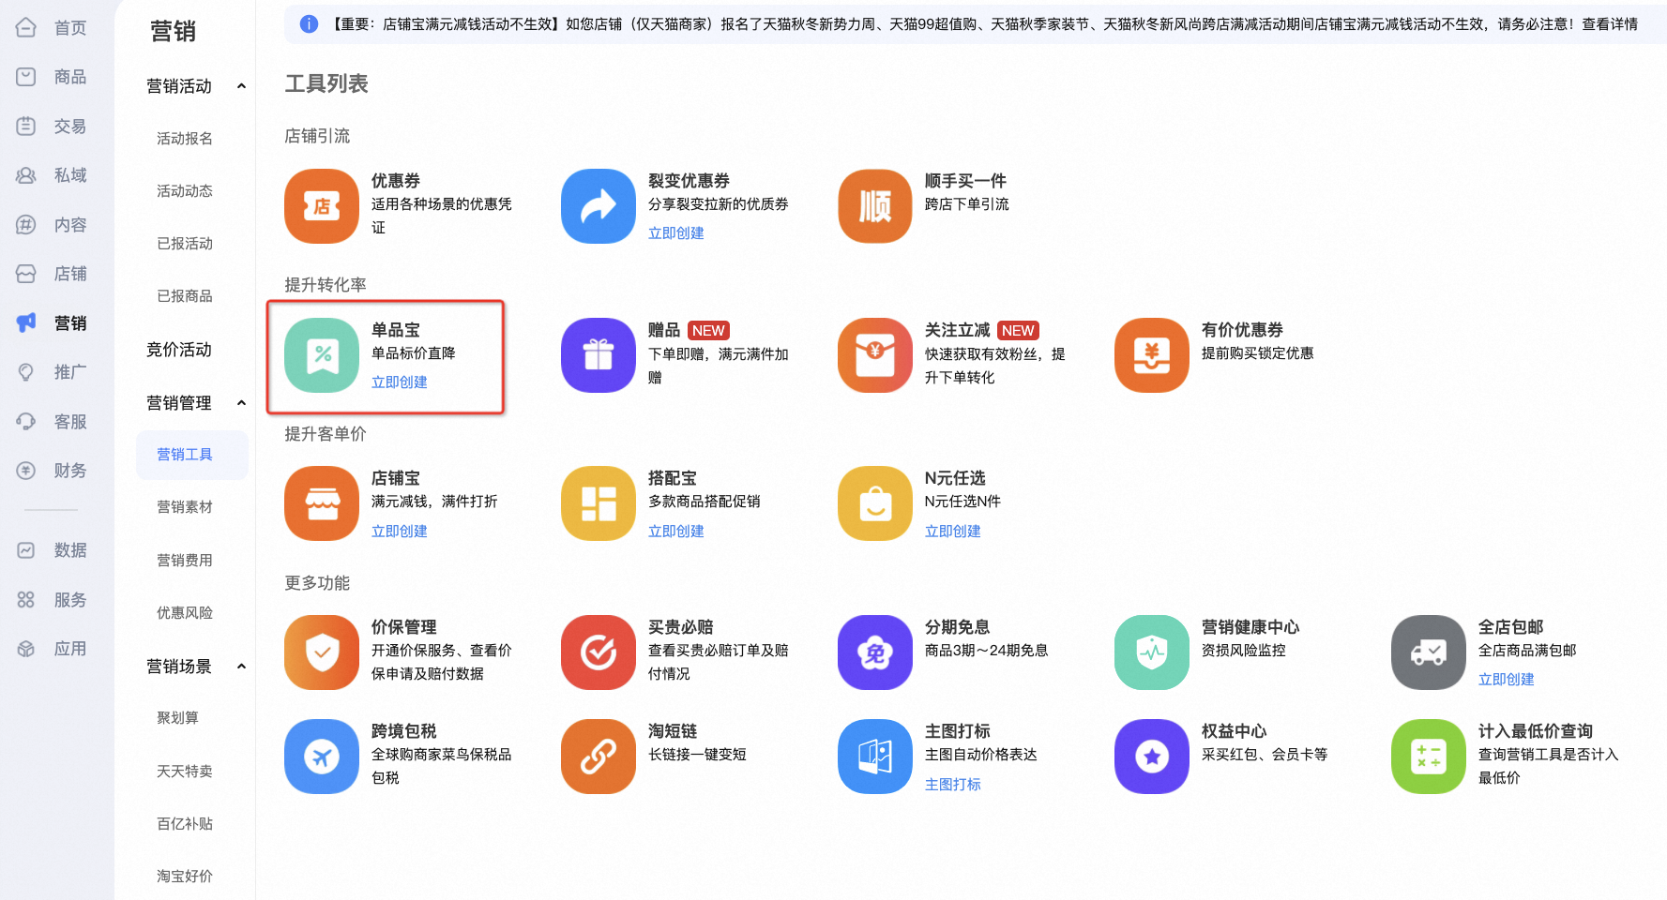This screenshot has width=1667, height=900.
Task: Click the 计入最低价查询 calculator icon
Action: pos(1429,757)
